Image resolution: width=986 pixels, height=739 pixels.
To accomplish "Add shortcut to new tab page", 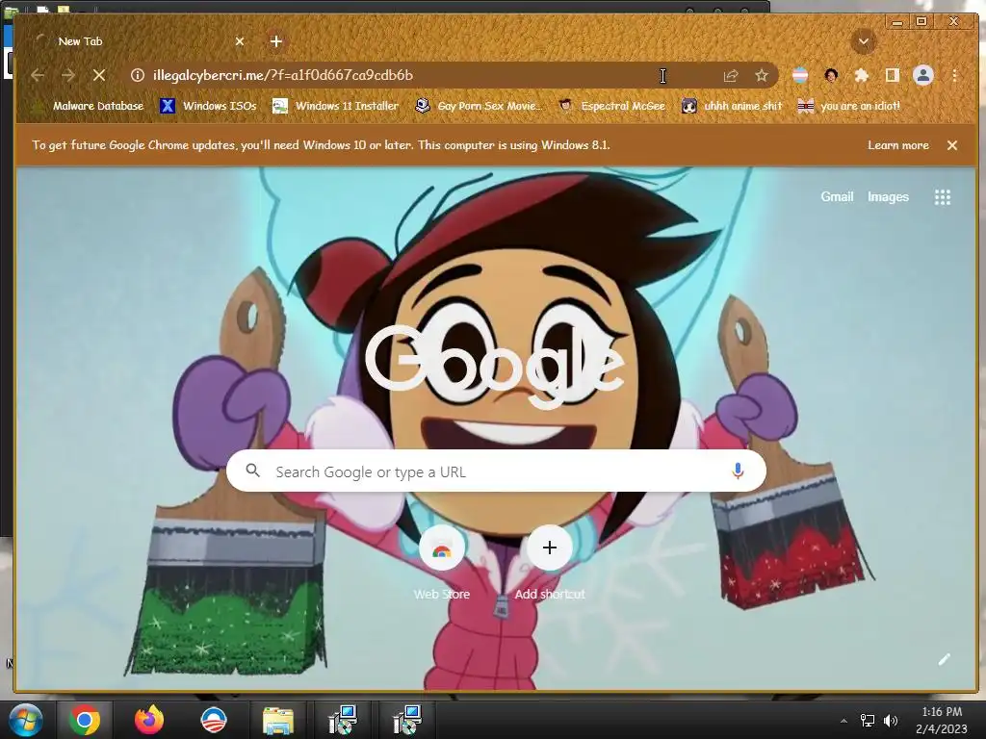I will point(550,563).
